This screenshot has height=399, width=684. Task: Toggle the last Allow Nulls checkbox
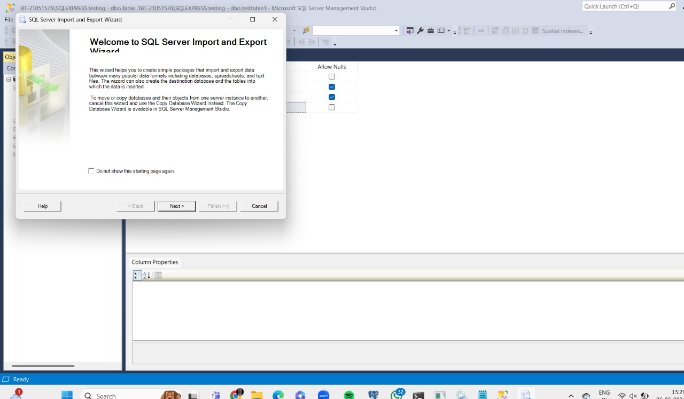(x=332, y=107)
